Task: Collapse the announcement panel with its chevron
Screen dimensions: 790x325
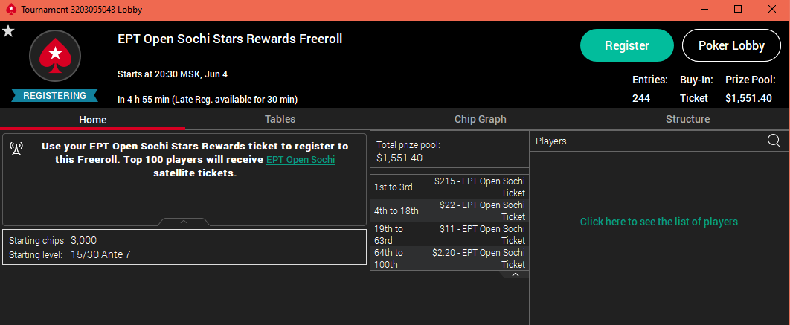Action: click(184, 222)
